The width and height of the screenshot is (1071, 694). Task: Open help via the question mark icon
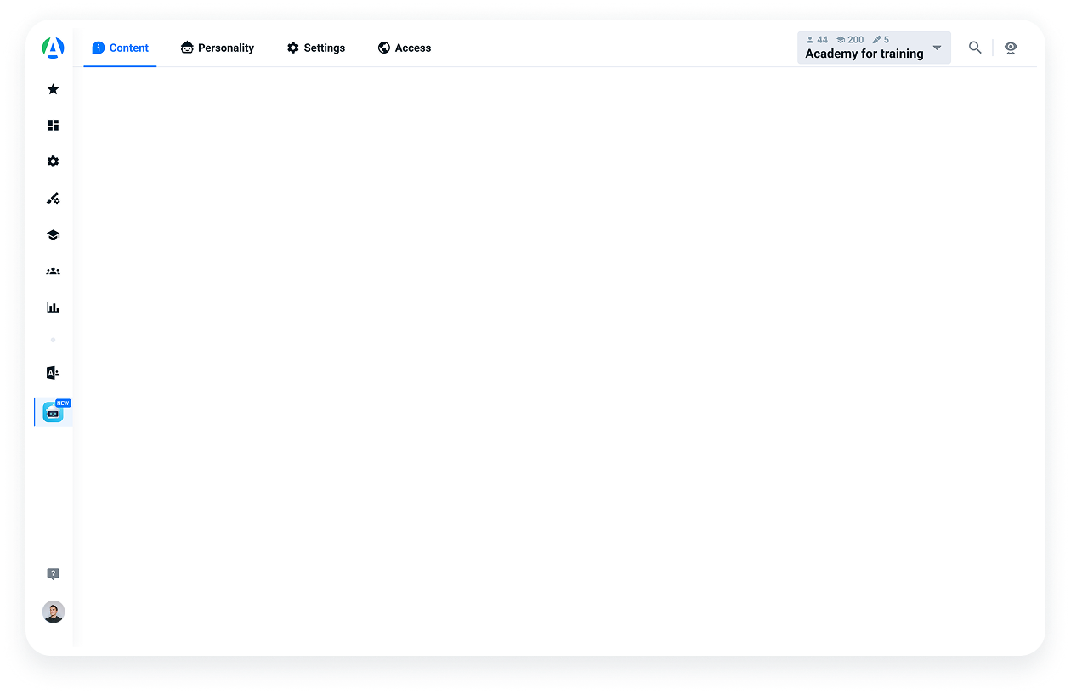53,574
